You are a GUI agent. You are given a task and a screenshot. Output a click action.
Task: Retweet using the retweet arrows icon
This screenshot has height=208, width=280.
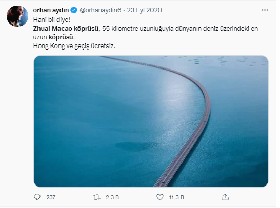coord(96,197)
